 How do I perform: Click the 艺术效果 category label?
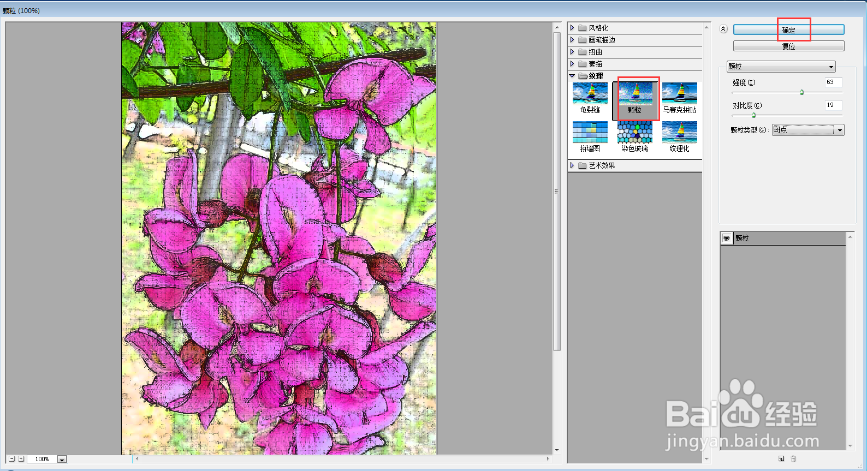click(602, 165)
